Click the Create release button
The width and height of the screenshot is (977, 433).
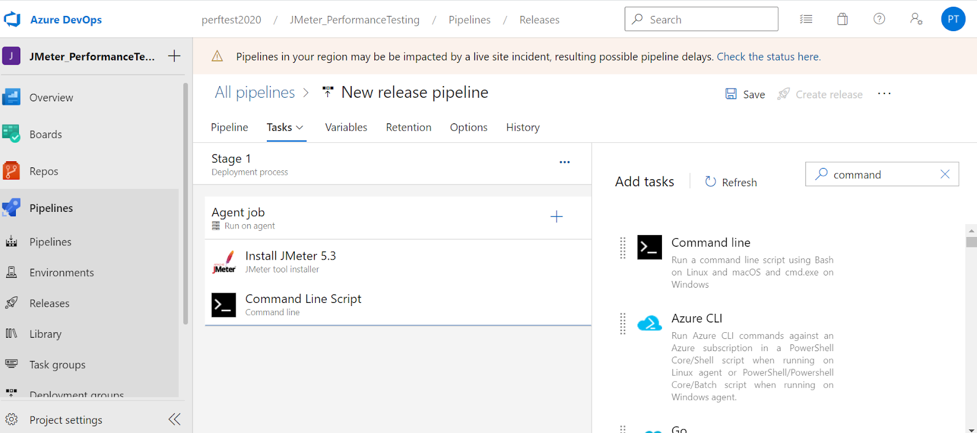click(x=820, y=94)
